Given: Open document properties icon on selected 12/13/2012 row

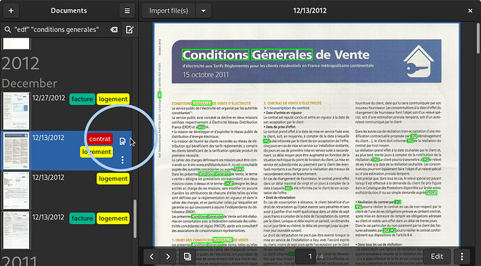Looking at the screenshot, I should click(122, 141).
